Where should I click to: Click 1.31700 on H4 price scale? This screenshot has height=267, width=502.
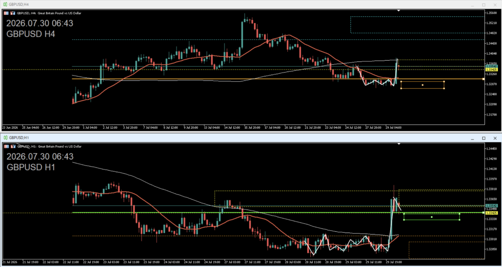(491, 114)
